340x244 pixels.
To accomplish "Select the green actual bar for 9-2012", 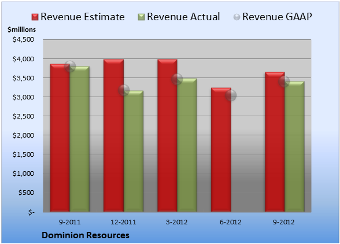I will click(294, 146).
